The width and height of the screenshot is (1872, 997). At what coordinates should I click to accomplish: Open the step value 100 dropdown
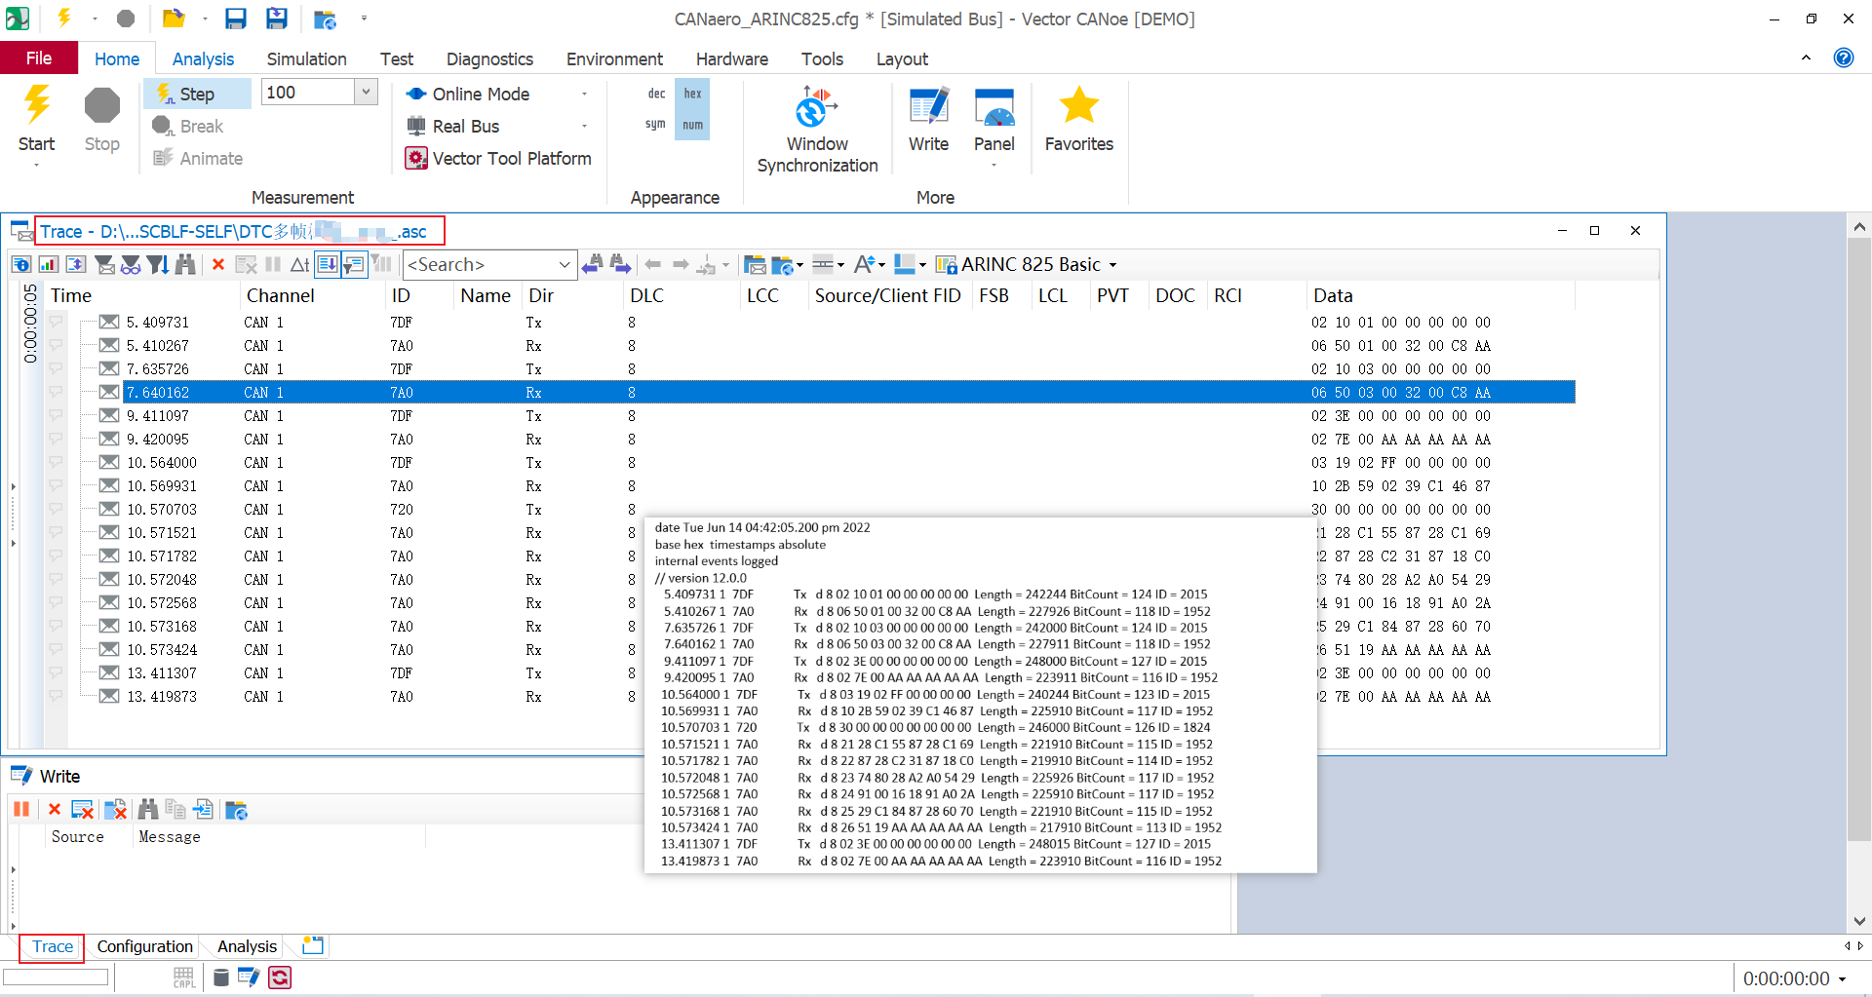[x=366, y=92]
